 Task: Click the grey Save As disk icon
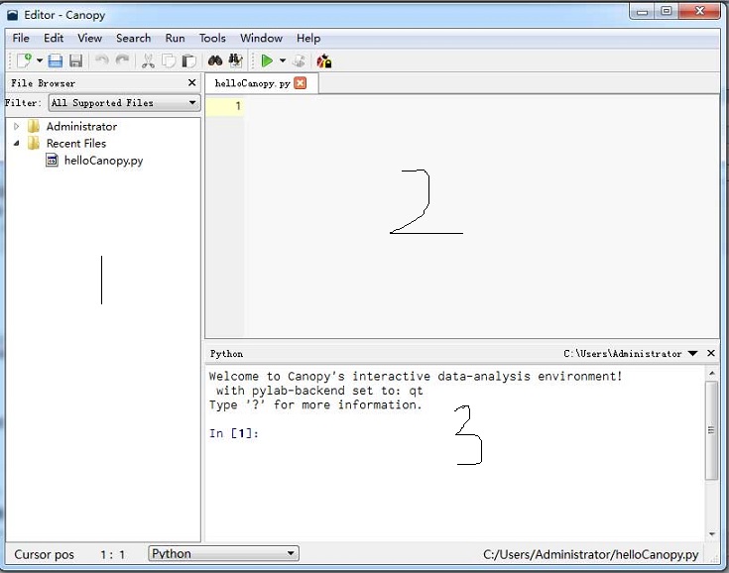click(x=75, y=60)
